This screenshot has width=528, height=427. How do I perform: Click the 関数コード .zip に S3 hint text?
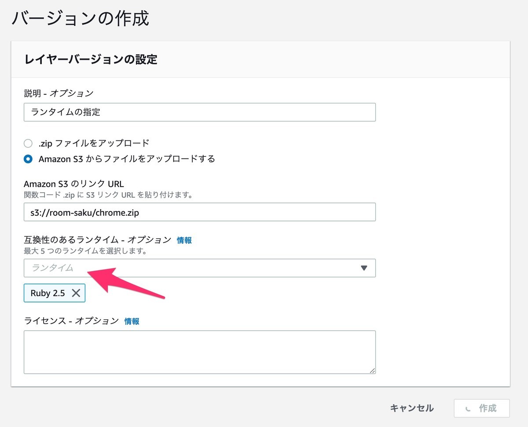[x=108, y=195]
